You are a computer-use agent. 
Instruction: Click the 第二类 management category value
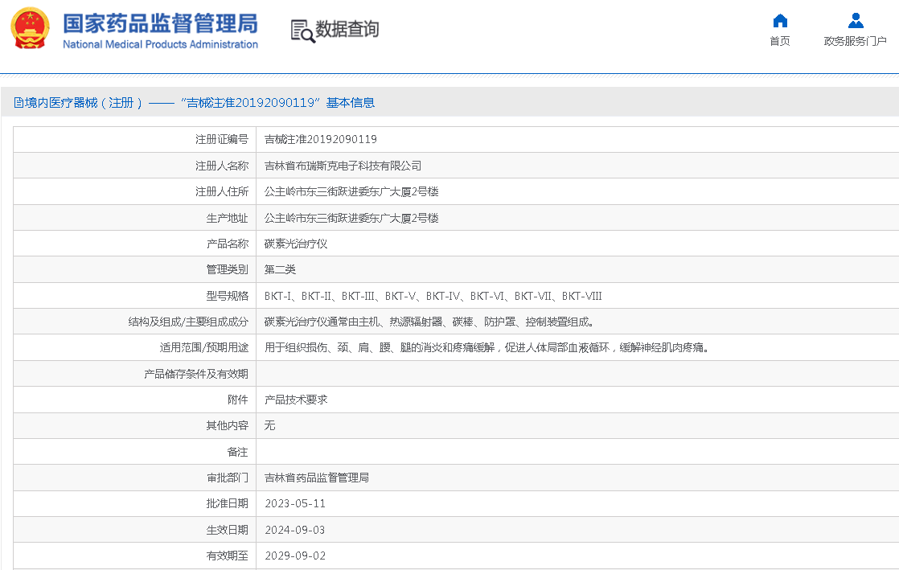coord(280,269)
